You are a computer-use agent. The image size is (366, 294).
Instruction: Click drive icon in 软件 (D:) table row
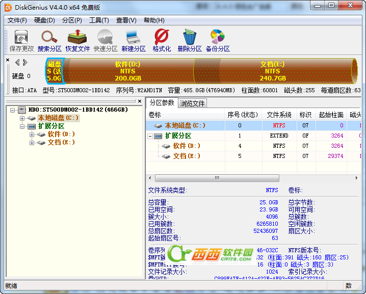click(x=166, y=146)
